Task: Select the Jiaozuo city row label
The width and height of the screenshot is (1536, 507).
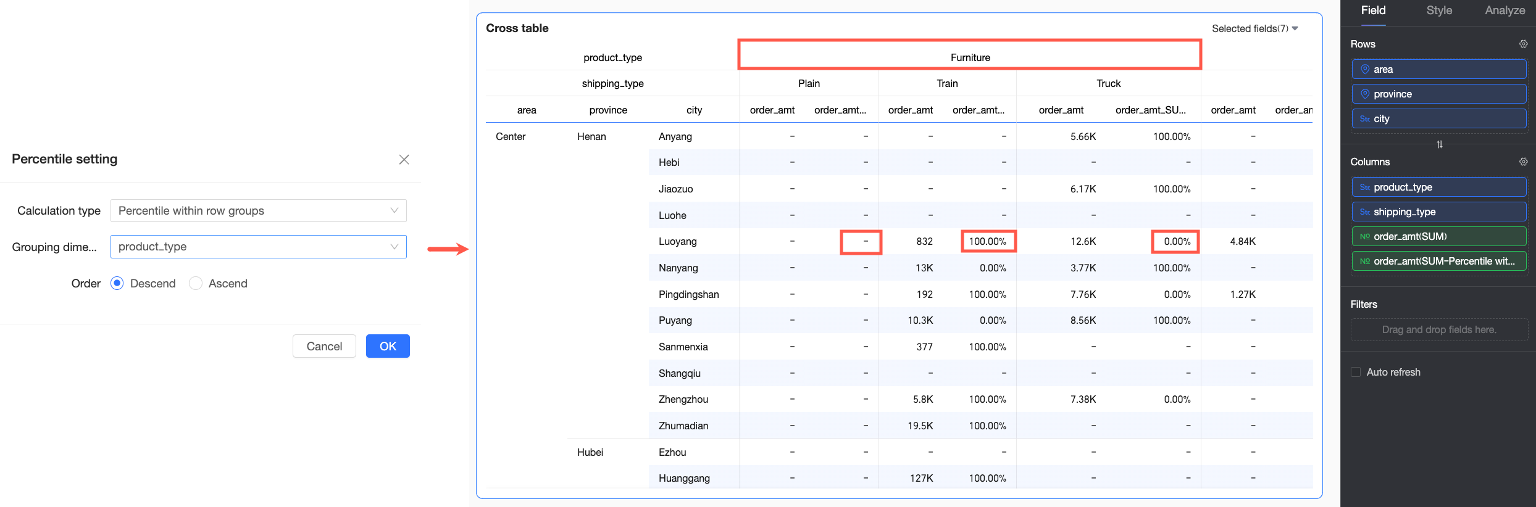Action: [675, 189]
